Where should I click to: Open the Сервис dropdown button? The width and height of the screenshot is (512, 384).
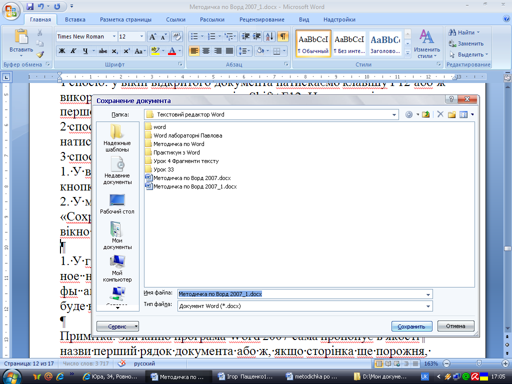(117, 326)
